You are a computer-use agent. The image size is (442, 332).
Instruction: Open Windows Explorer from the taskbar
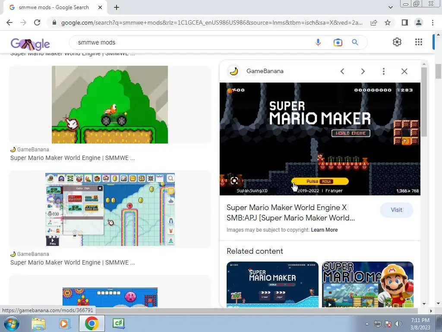[x=38, y=324]
